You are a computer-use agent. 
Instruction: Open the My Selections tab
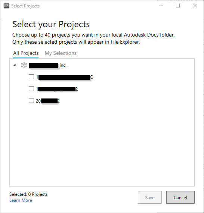pyautogui.click(x=61, y=53)
